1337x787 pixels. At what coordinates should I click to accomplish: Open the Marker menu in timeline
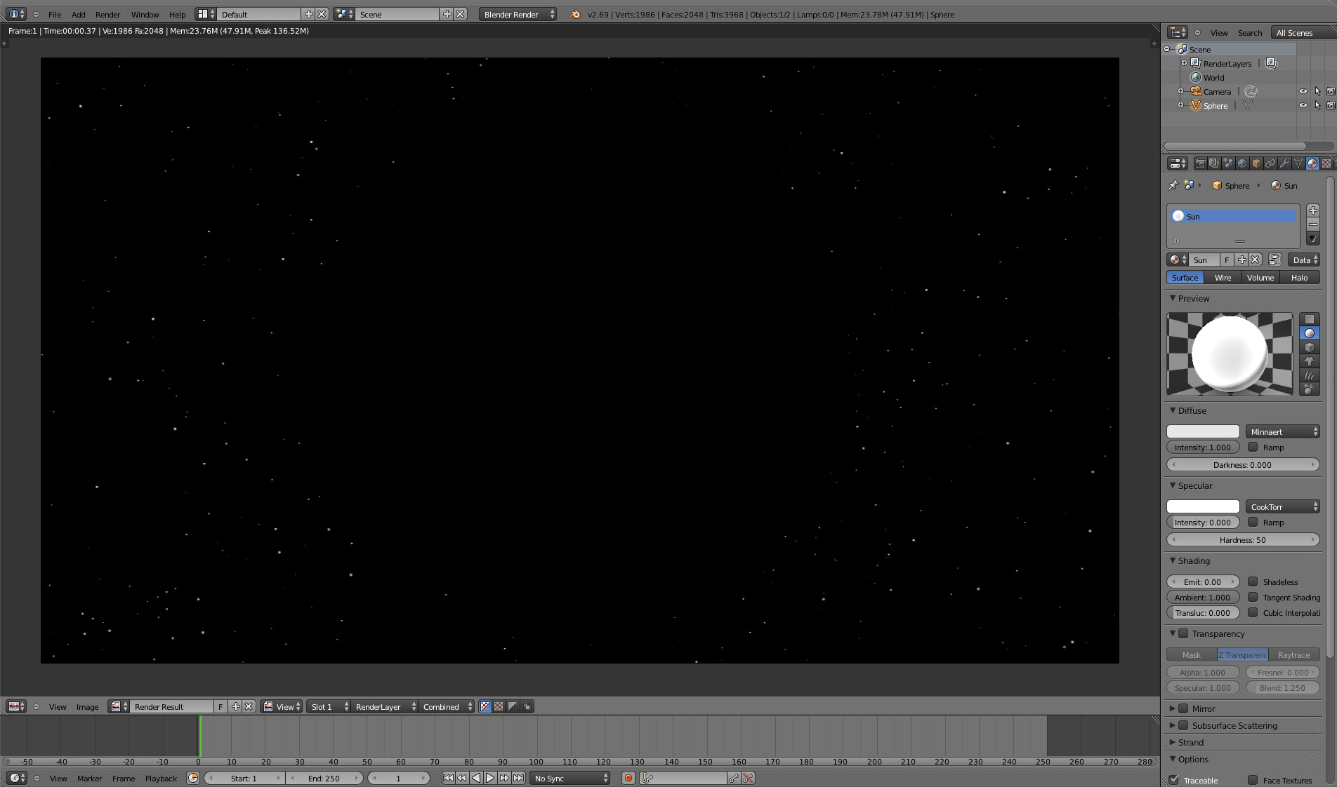pos(90,778)
